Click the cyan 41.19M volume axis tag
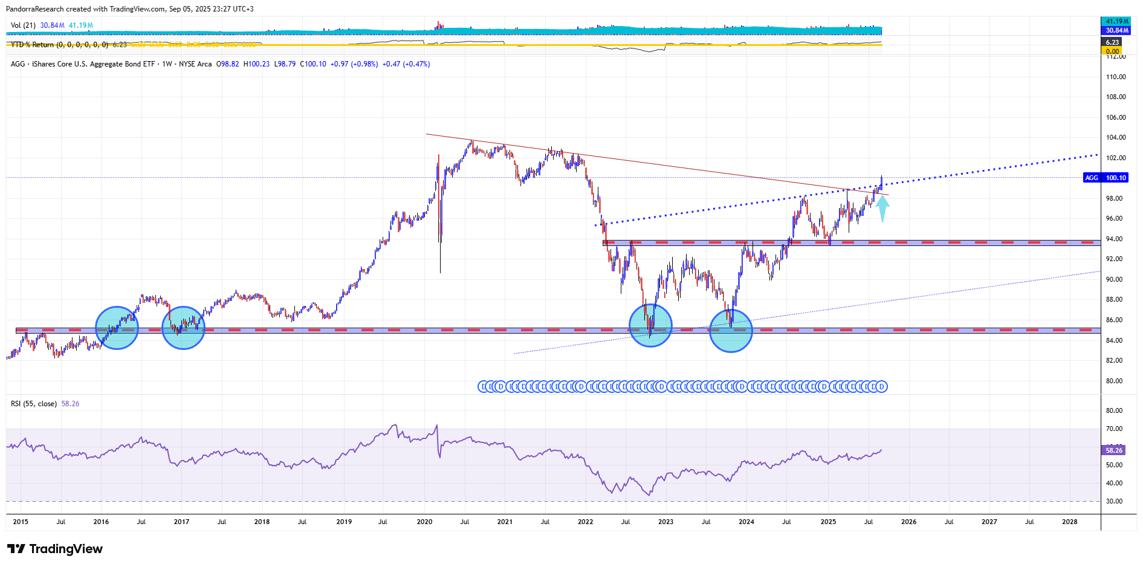This screenshot has height=567, width=1143. [x=1116, y=21]
